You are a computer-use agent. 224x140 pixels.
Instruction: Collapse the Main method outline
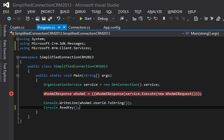pos(18,75)
